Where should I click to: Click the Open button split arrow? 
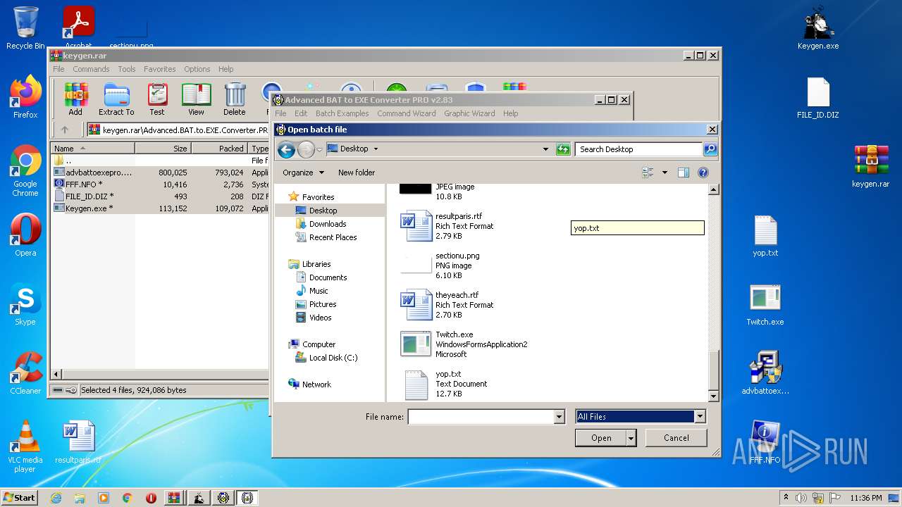tap(631, 438)
